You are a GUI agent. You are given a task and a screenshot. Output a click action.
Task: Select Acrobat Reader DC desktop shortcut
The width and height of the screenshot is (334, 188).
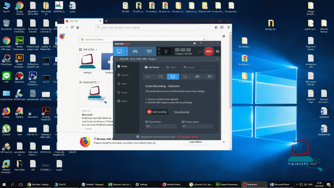pyautogui.click(x=46, y=114)
